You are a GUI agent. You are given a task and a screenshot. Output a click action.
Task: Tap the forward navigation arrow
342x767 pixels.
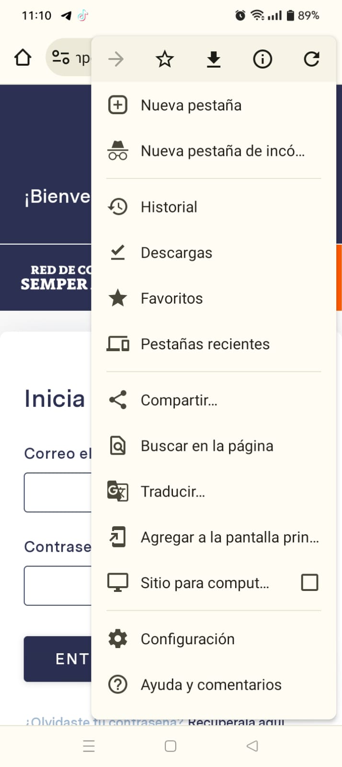pos(116,59)
